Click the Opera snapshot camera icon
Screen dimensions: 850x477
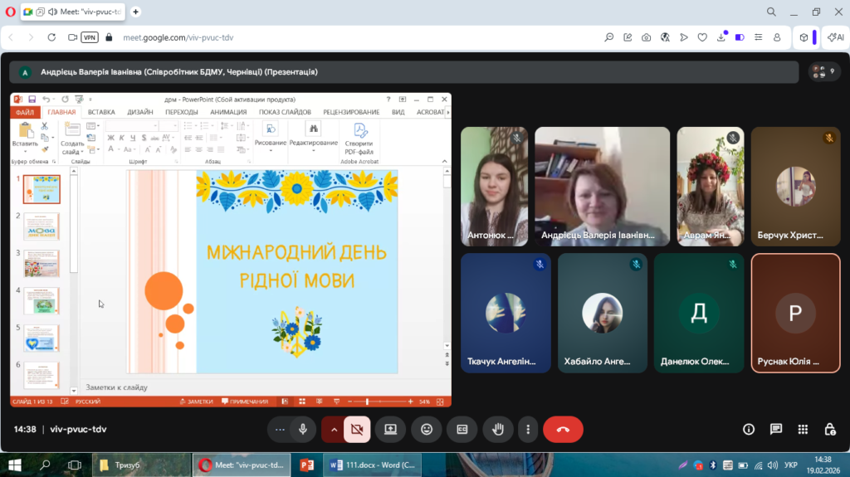point(647,37)
